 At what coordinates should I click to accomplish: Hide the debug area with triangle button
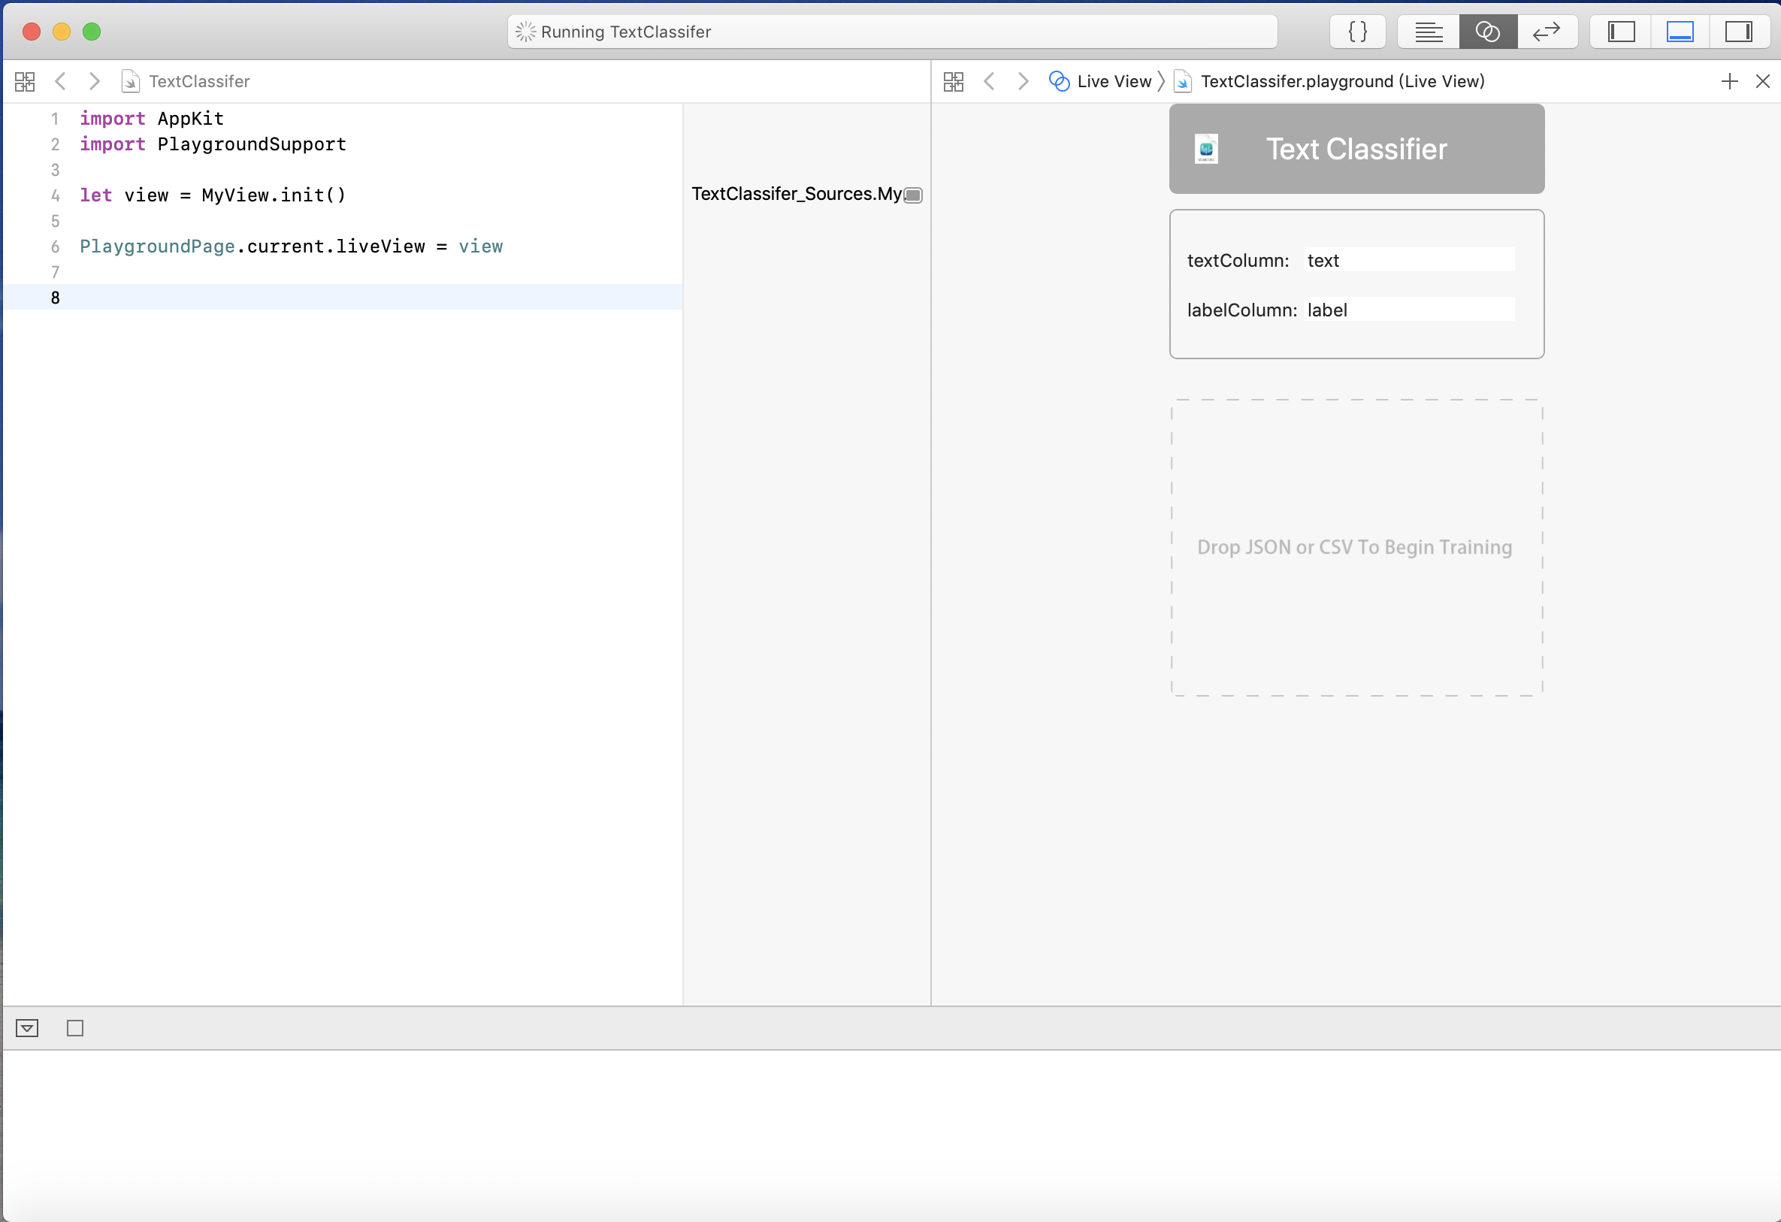[x=27, y=1028]
